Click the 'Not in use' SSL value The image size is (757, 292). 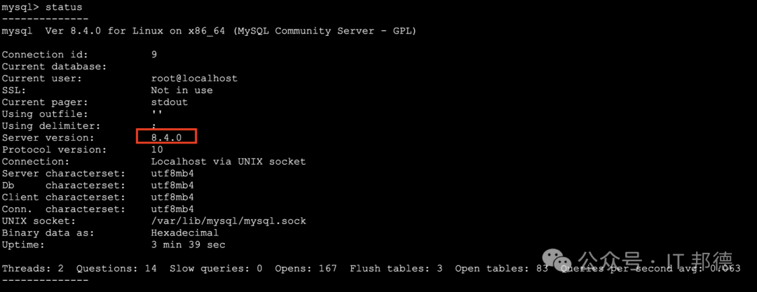pyautogui.click(x=182, y=90)
